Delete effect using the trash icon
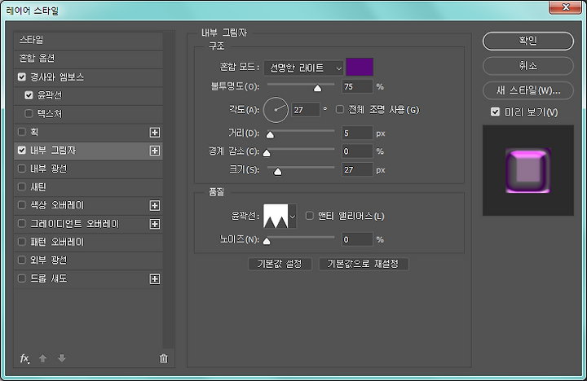587x381 pixels. click(164, 358)
